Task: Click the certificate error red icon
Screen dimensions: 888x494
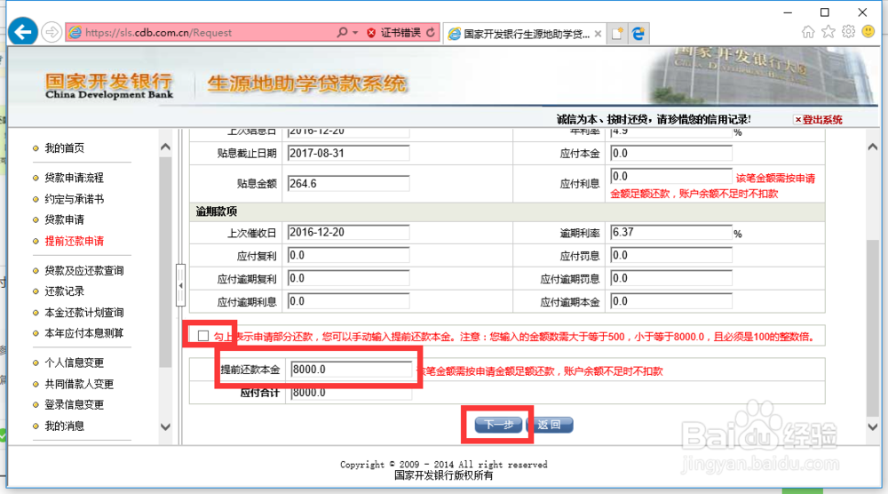Action: [x=371, y=33]
